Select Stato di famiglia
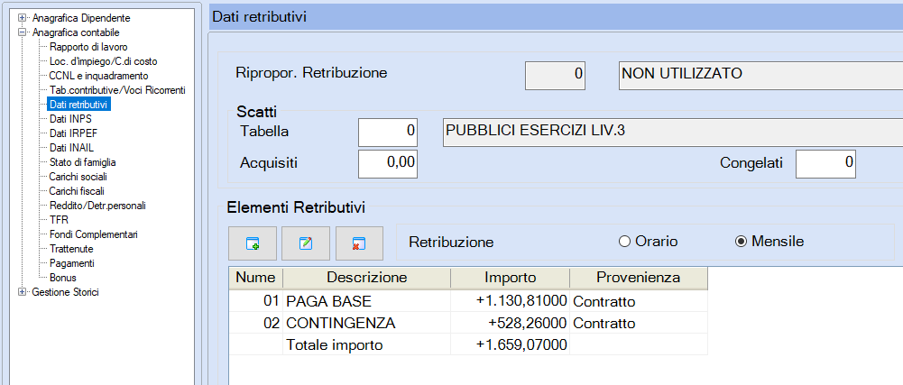This screenshot has width=903, height=385. click(82, 162)
